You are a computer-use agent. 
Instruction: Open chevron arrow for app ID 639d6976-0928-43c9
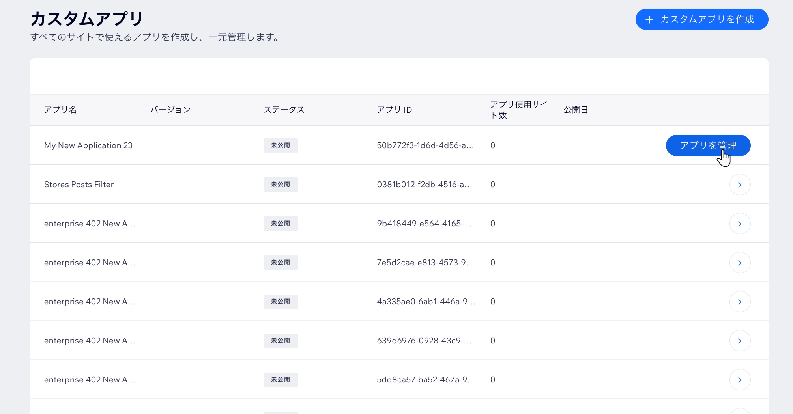tap(740, 341)
